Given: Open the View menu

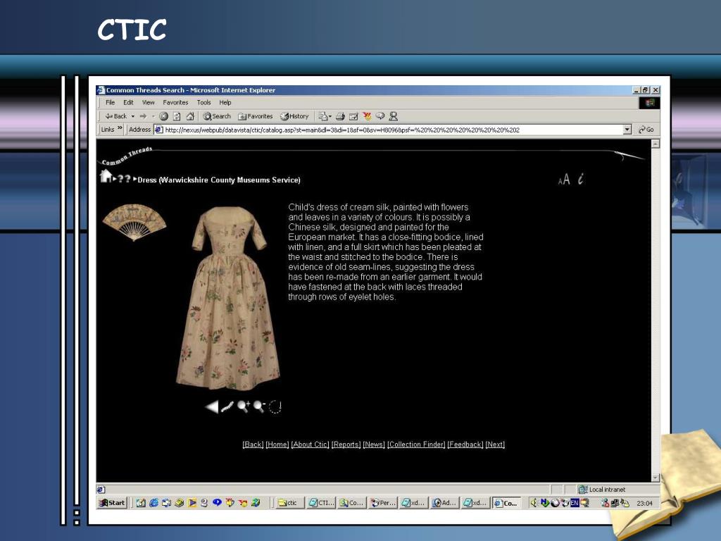Looking at the screenshot, I should point(148,103).
